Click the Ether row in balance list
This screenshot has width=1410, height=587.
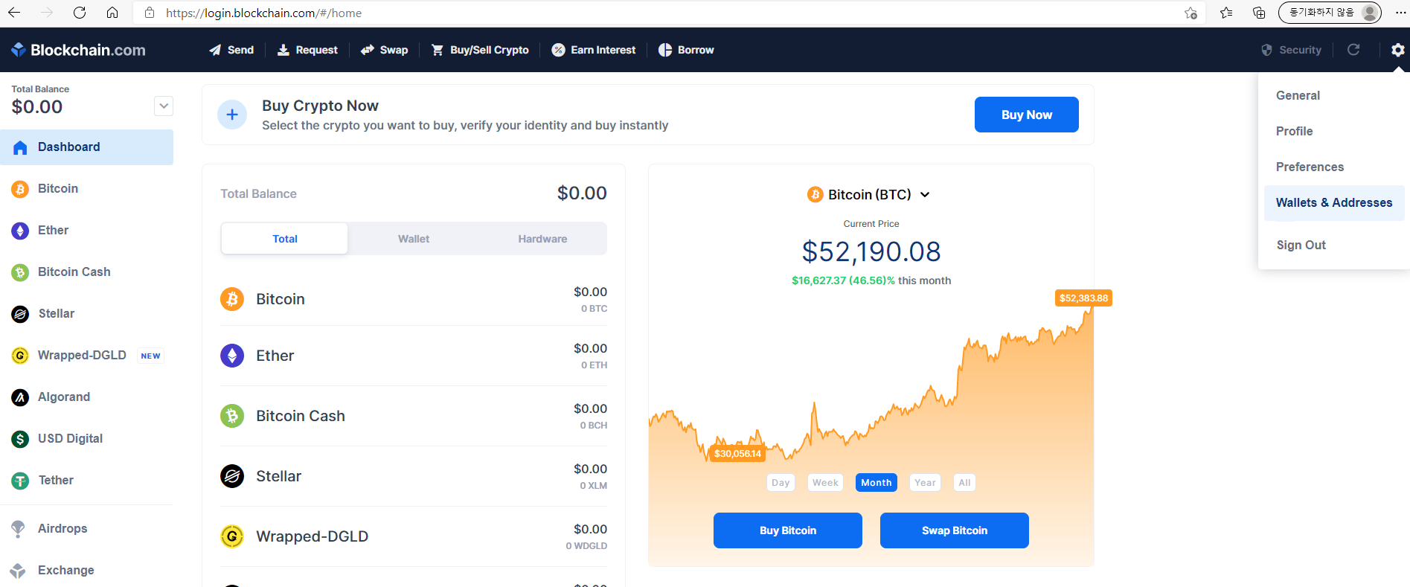click(x=414, y=356)
